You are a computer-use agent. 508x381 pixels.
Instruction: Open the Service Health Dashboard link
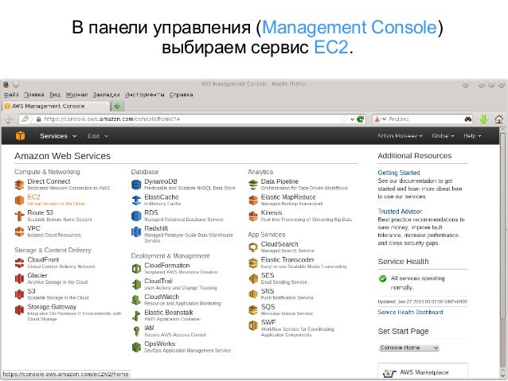click(410, 312)
